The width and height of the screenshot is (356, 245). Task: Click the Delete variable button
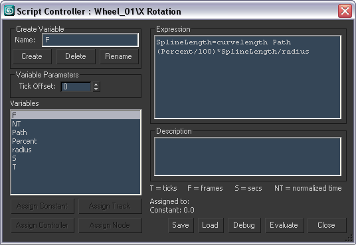[76, 56]
